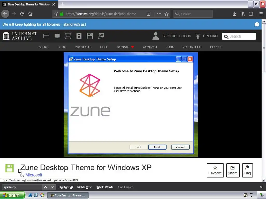This screenshot has height=199, width=266.
Task: Close the find bar
Action: click(261, 187)
